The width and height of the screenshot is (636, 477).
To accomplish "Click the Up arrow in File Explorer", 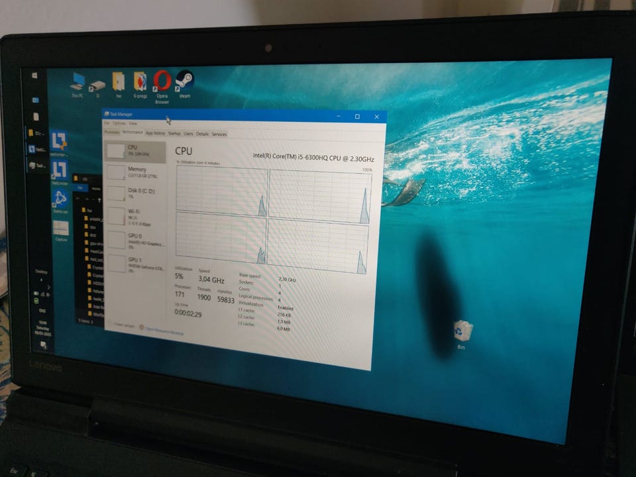I will 99,200.
